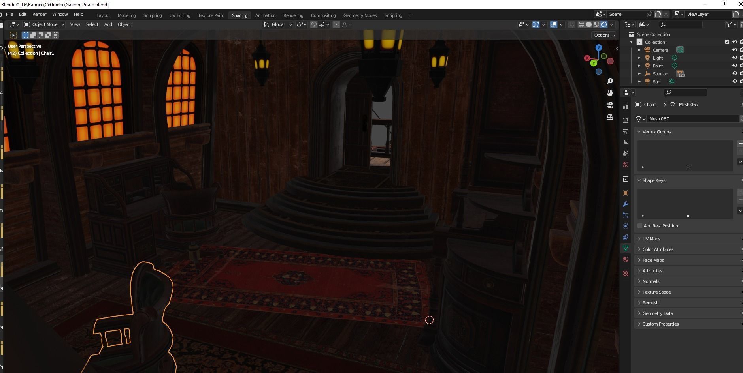The width and height of the screenshot is (743, 373).
Task: Expand the Geometry Data panel
Action: click(x=688, y=313)
